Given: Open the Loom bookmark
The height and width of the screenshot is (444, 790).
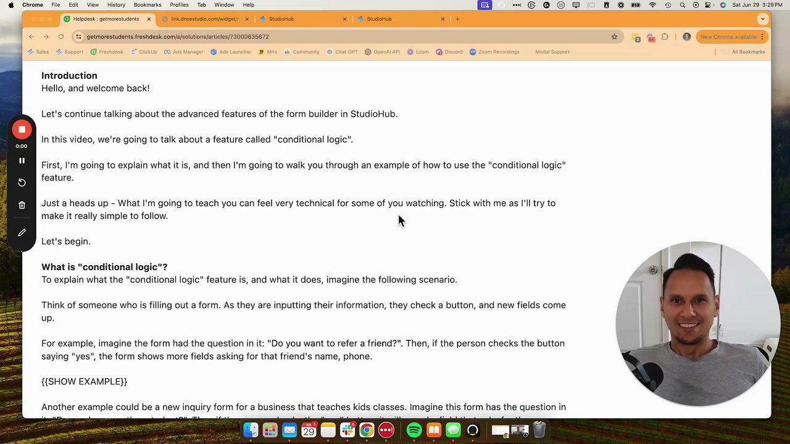Looking at the screenshot, I should [418, 52].
